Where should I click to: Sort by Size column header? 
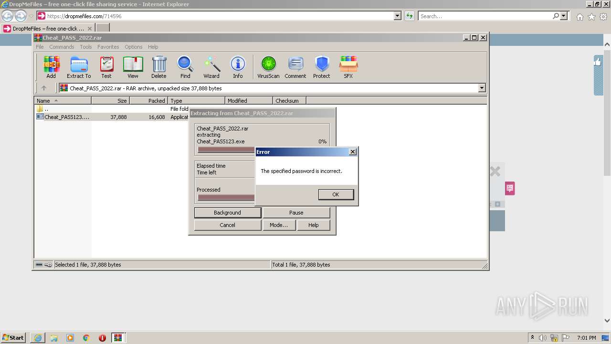110,101
